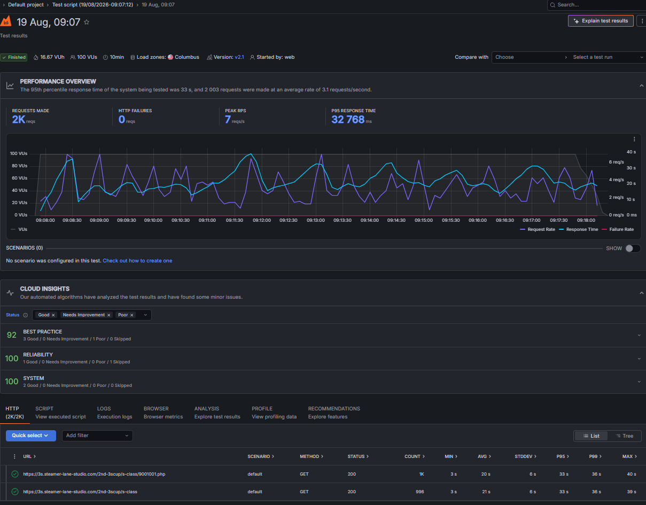Open the Test script breadcrumb link
This screenshot has width=646, height=505.
[x=92, y=5]
